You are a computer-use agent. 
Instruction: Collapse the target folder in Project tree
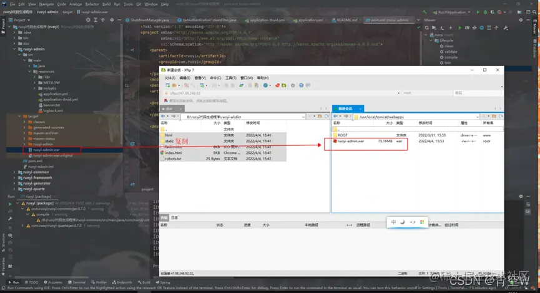(19, 116)
